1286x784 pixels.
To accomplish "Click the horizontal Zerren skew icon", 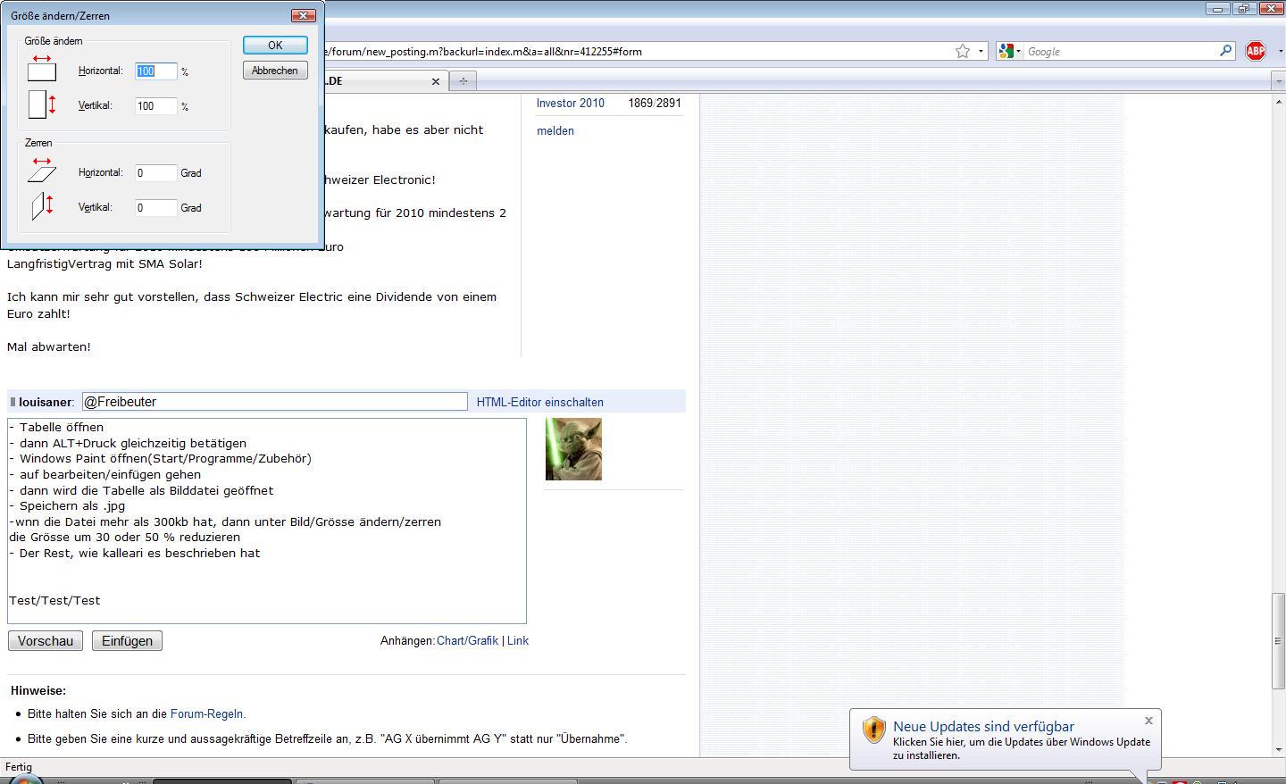I will pyautogui.click(x=40, y=170).
